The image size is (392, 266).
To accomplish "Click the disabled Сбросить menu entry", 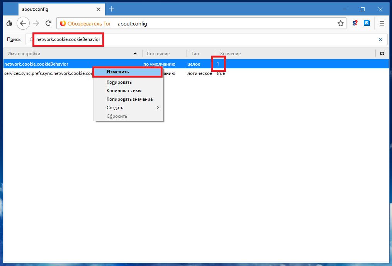I will pos(128,116).
